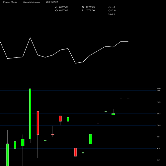The image size is (166, 166).
Task: Click the 'OC: 0' readout
Action: click(112, 7)
